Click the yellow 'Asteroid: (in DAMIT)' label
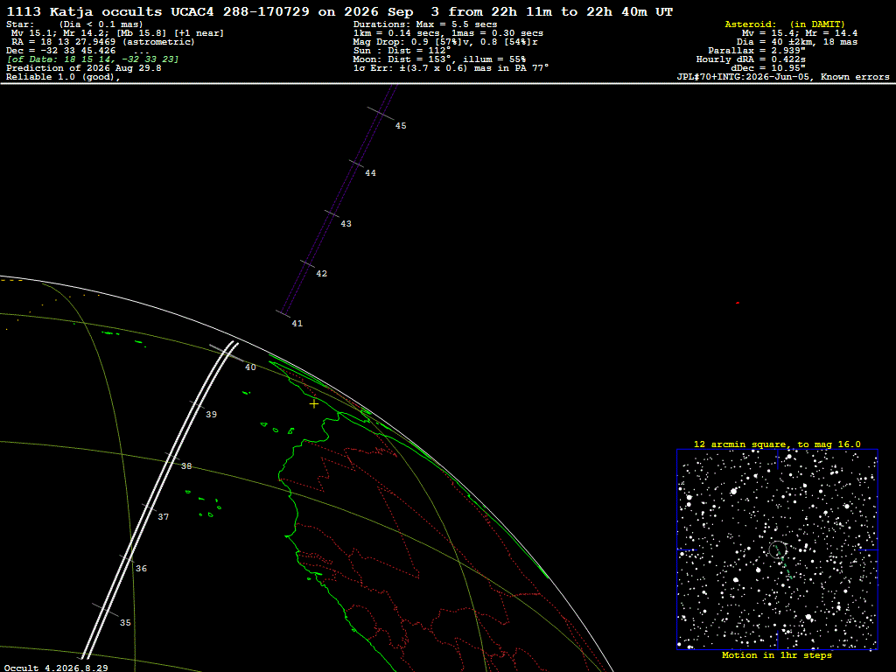This screenshot has width=896, height=672. click(785, 24)
